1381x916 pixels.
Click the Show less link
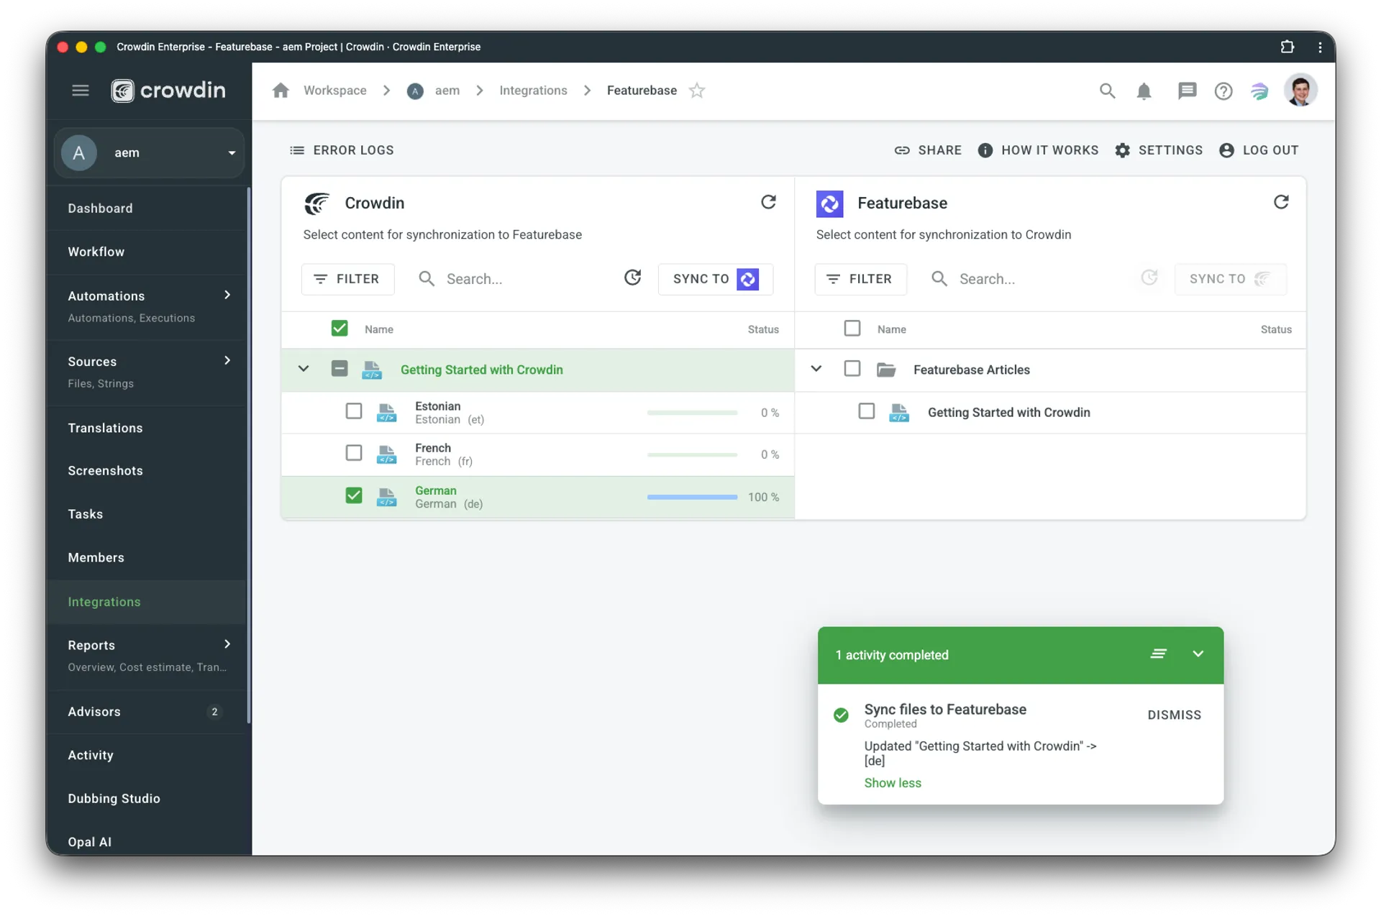[893, 783]
